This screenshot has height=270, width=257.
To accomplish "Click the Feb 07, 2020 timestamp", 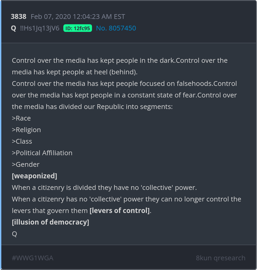I will coord(78,17).
